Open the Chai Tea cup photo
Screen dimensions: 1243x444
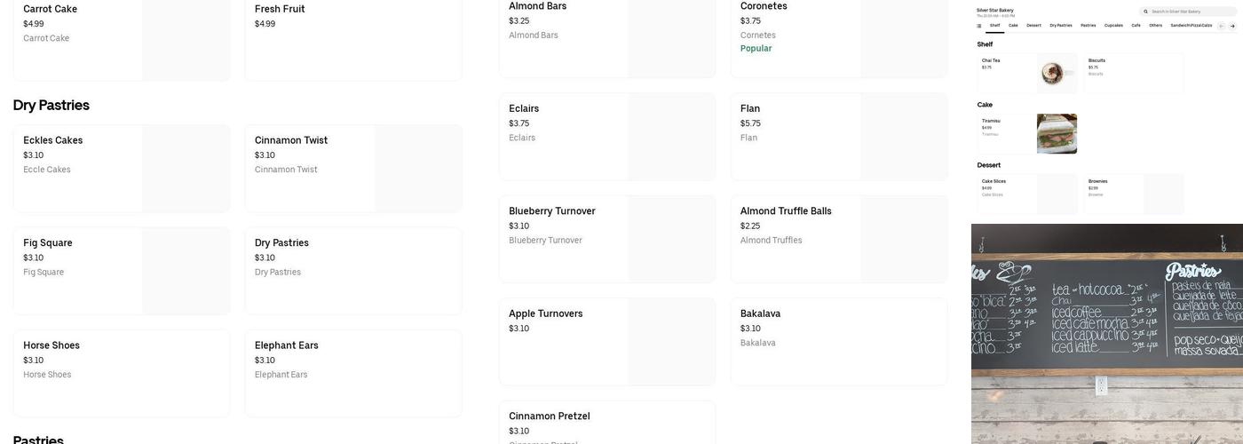[1052, 73]
